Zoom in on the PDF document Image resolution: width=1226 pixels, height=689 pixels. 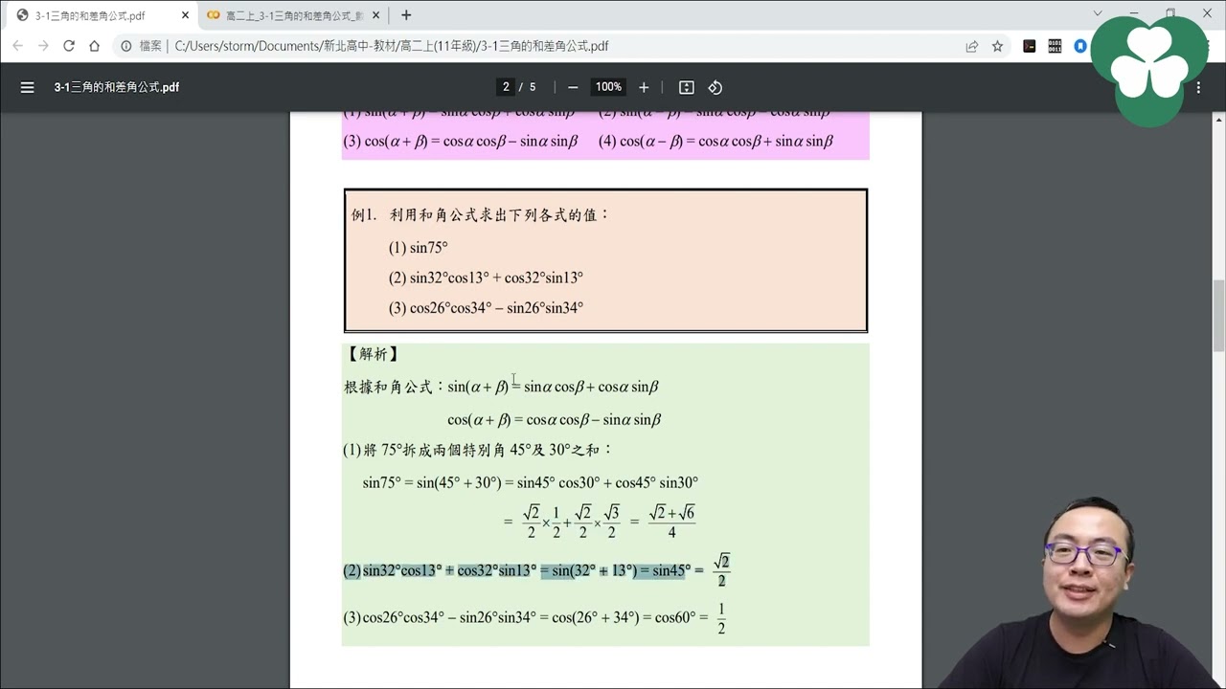644,87
